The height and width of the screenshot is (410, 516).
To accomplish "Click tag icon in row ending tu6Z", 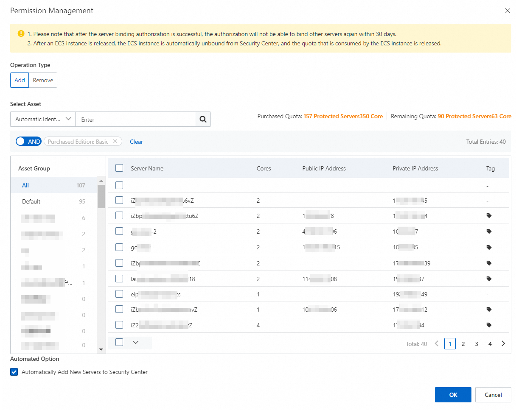I will [489, 216].
